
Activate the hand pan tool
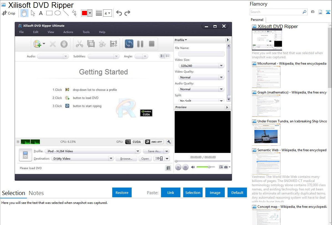pyautogui.click(x=24, y=13)
